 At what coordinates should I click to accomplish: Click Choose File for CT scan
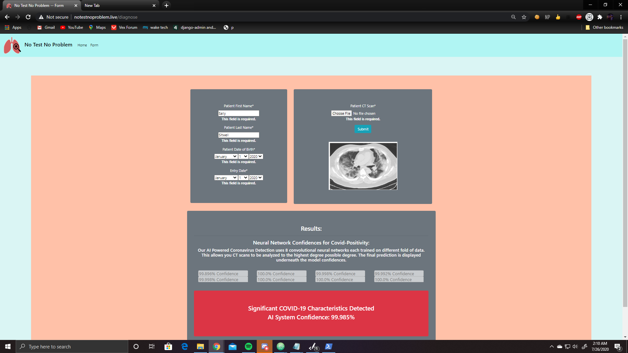(x=341, y=113)
